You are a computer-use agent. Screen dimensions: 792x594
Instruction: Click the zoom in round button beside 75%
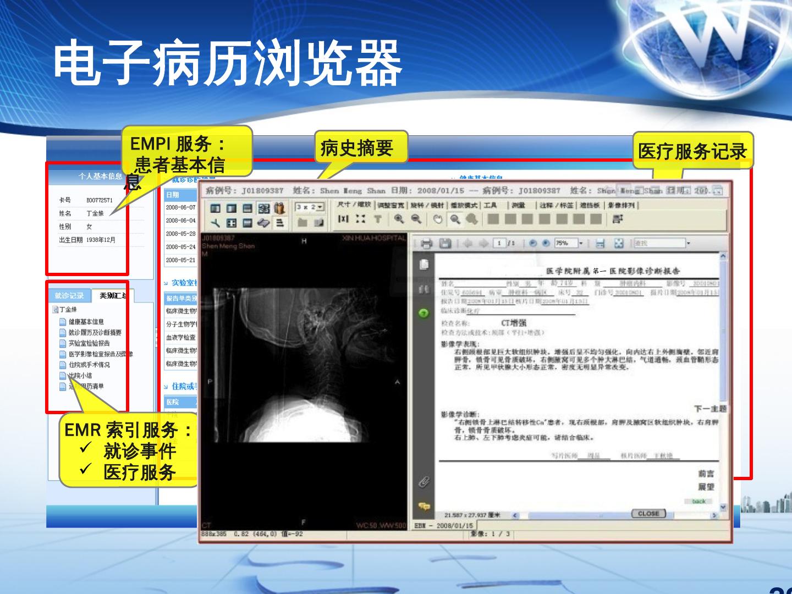[546, 243]
